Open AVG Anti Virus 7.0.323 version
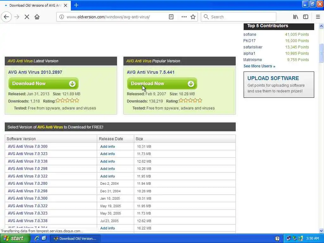324x243 pixels. (28, 213)
